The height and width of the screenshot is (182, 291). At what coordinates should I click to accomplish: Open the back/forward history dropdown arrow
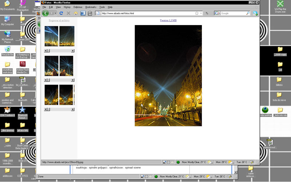tap(56, 13)
